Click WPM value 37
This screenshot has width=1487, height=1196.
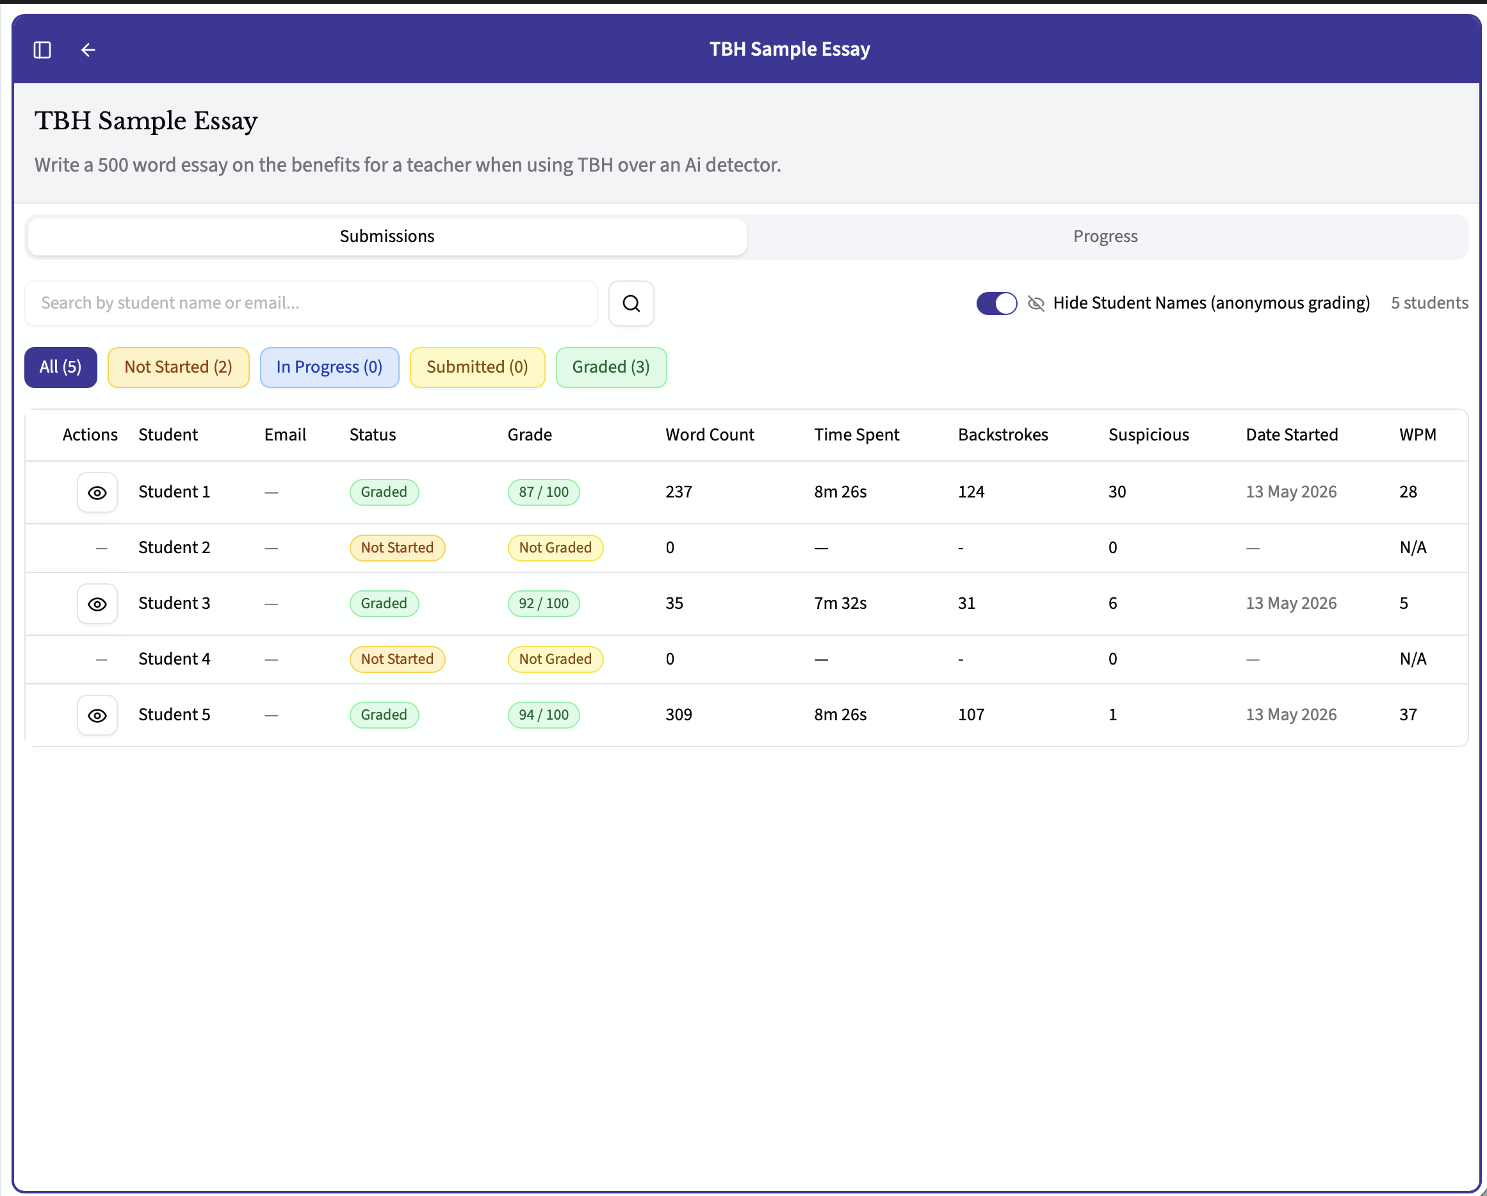1408,715
